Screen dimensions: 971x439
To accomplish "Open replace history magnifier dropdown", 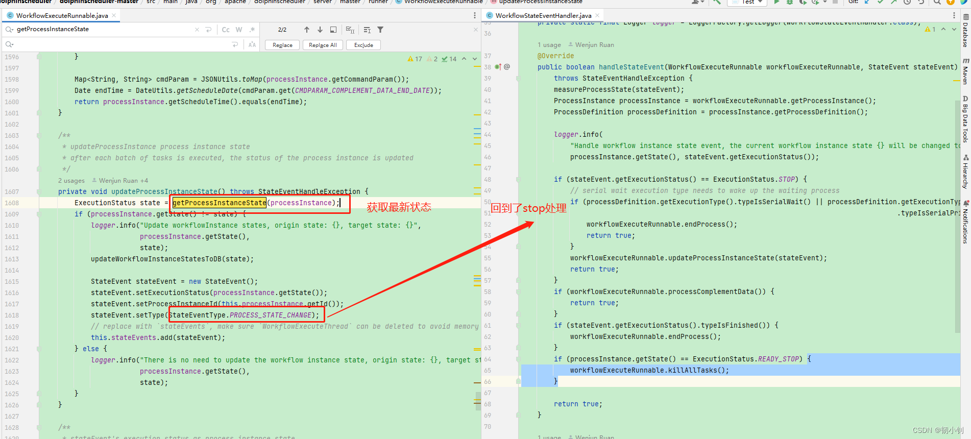I will pyautogui.click(x=9, y=45).
